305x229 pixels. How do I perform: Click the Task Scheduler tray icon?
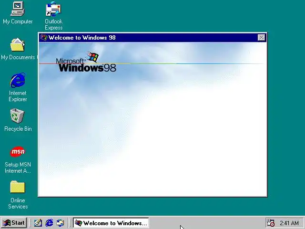click(x=270, y=223)
